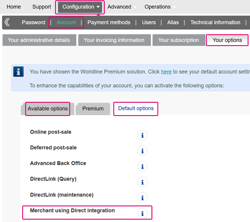Show info for DirectLink (Query)
The width and height of the screenshot is (250, 222).
(x=142, y=182)
